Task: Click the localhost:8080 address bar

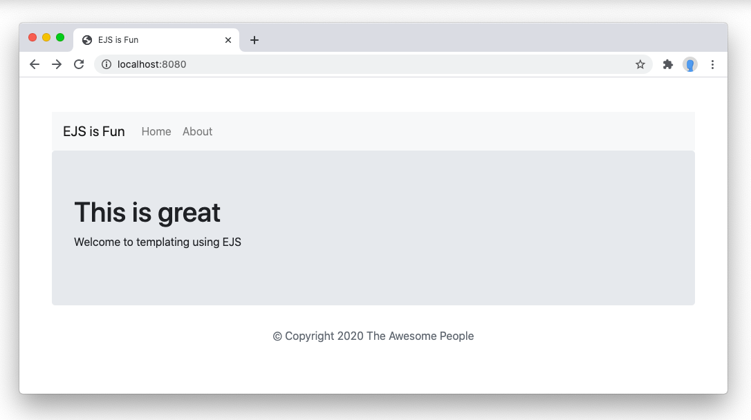Action: pyautogui.click(x=373, y=64)
